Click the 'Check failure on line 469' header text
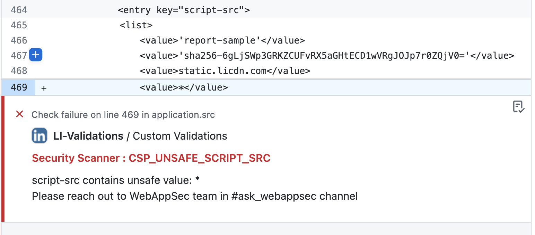 (x=123, y=115)
